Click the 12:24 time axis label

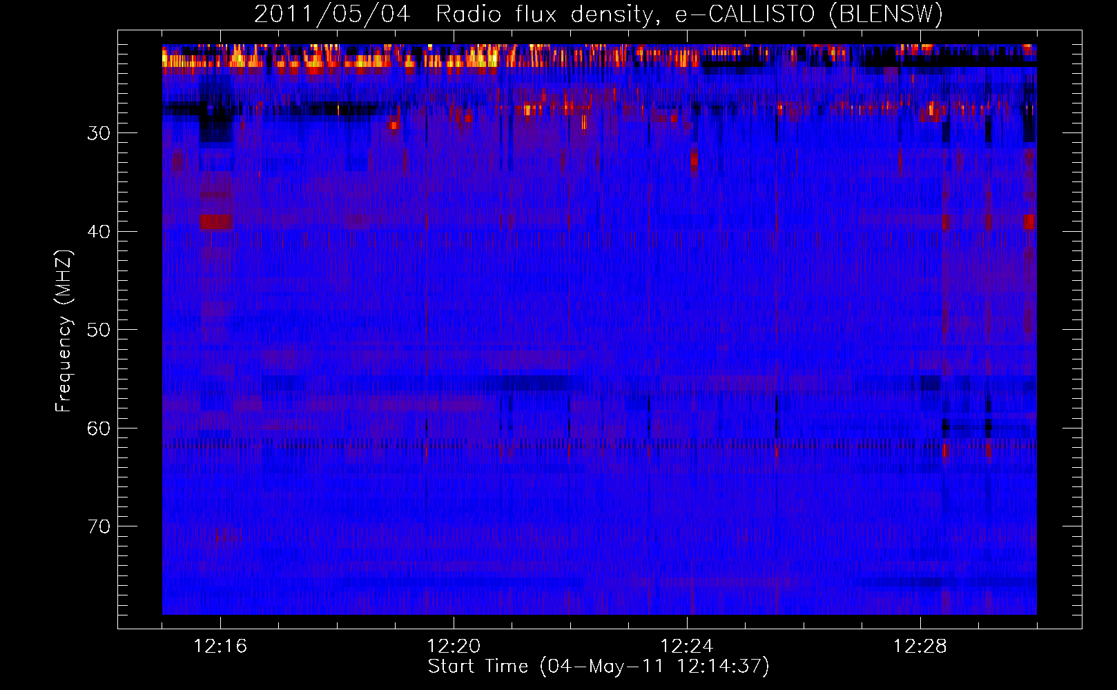click(687, 647)
